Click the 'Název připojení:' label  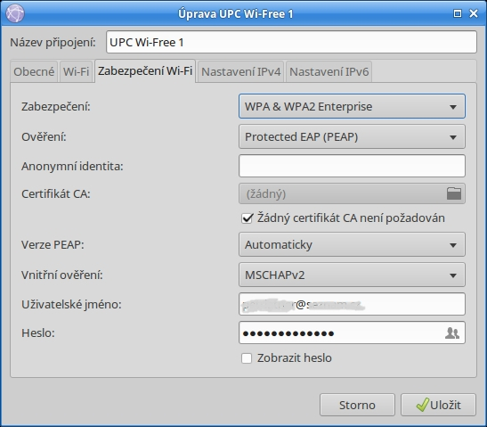pyautogui.click(x=53, y=42)
